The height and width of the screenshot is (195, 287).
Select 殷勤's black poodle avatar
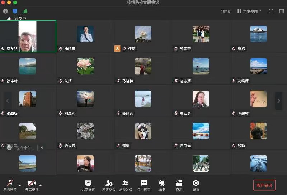point(259,131)
